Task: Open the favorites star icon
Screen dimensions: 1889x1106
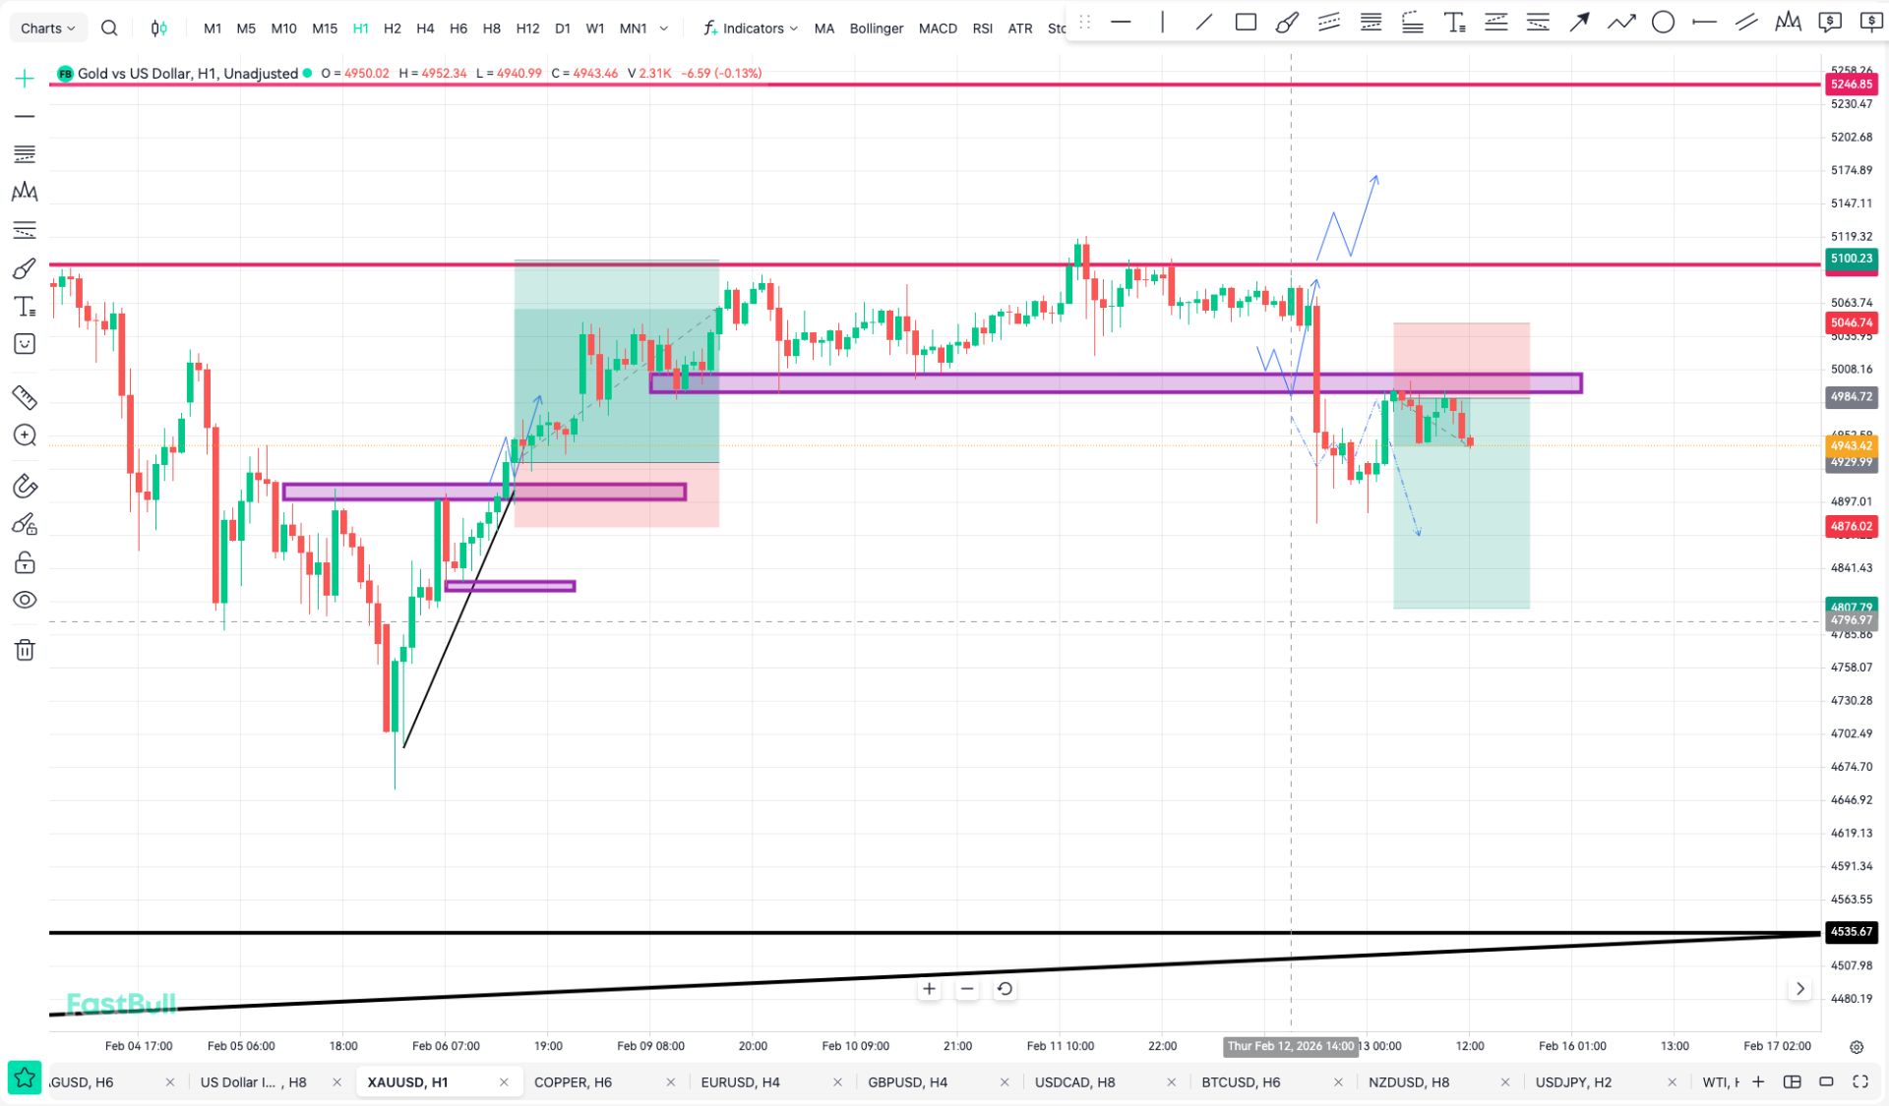Action: pos(25,1078)
